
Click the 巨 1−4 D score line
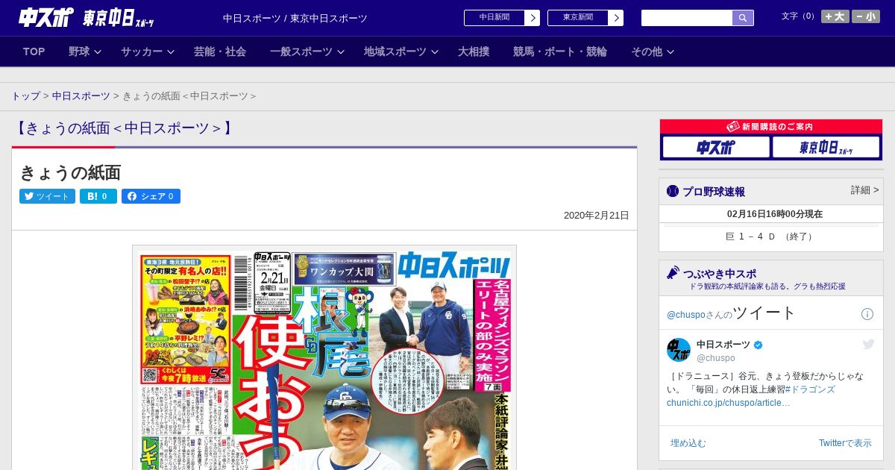pyautogui.click(x=771, y=236)
